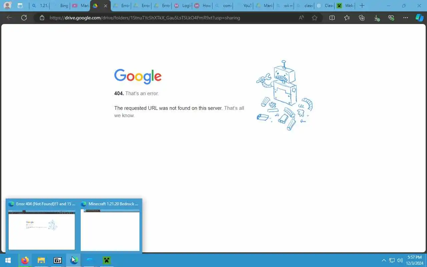Show the Downloads flyout
Image resolution: width=427 pixels, height=267 pixels.
pos(377,18)
